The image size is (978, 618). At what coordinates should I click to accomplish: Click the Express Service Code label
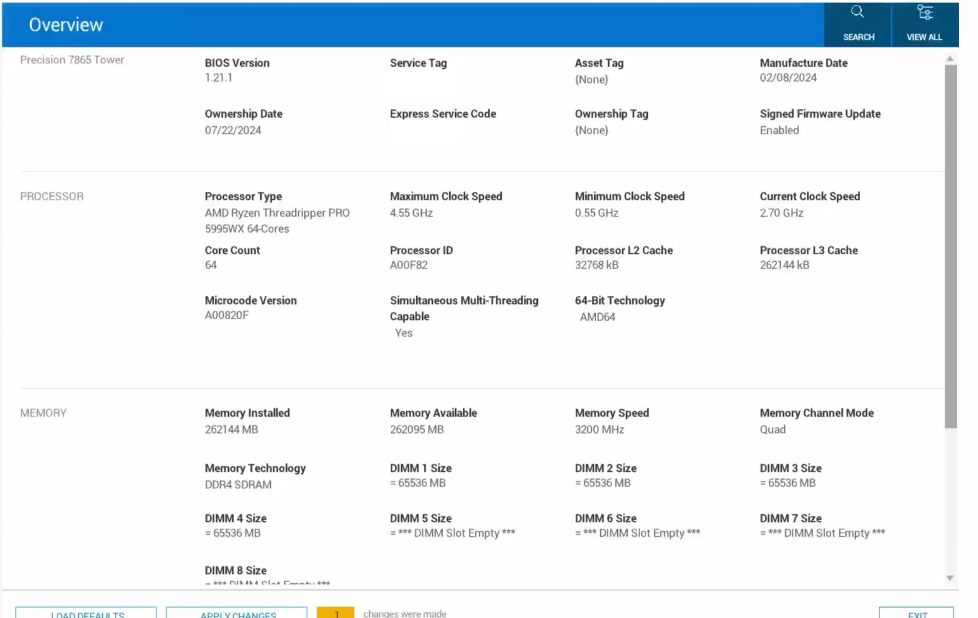443,114
